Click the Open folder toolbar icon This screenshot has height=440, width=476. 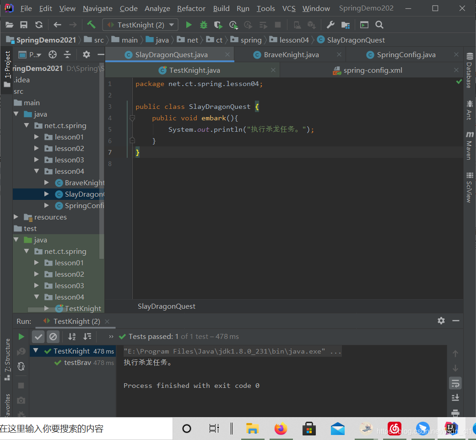pyautogui.click(x=10, y=25)
